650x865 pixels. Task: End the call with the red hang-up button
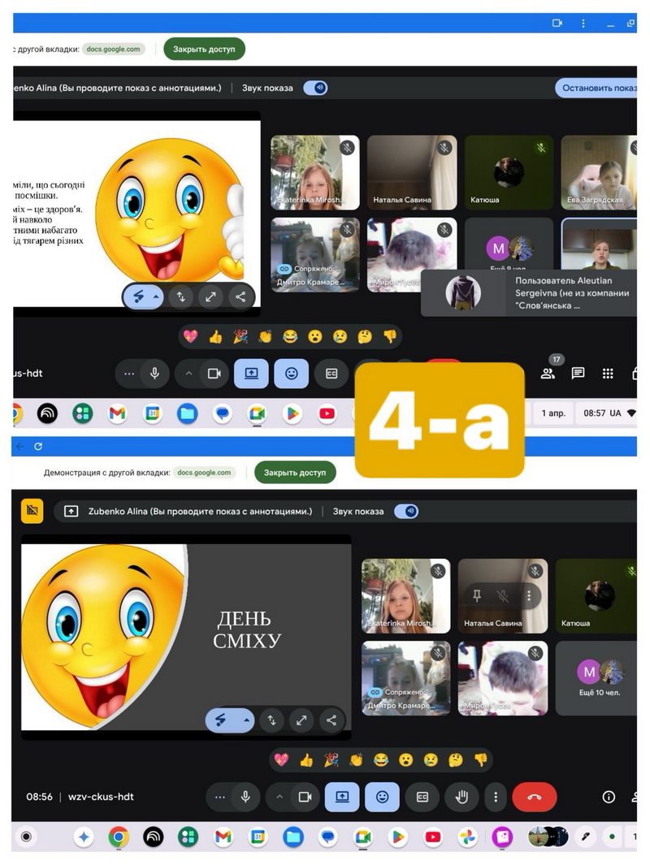534,797
